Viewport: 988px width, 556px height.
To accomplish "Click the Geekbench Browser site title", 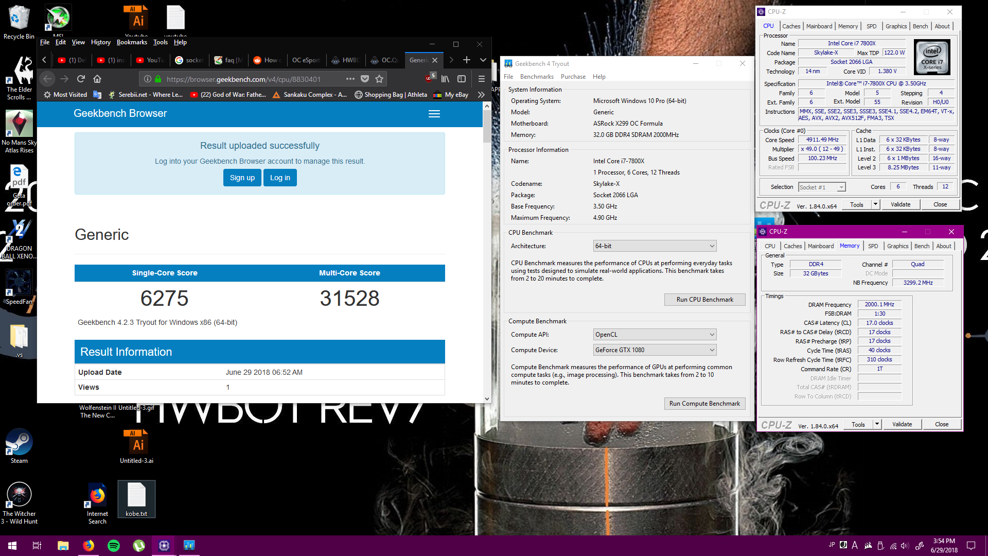I will 120,113.
